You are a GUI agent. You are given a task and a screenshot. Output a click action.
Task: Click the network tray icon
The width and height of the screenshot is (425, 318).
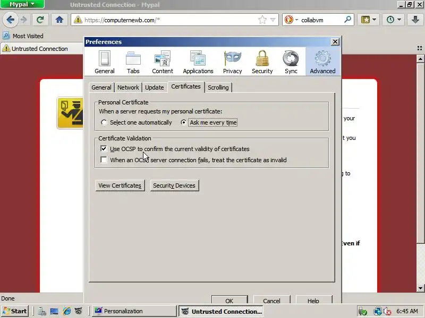pyautogui.click(x=377, y=312)
